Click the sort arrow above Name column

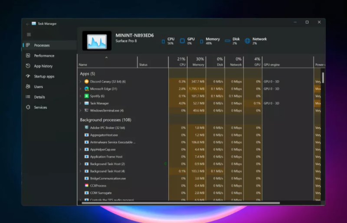(106, 58)
